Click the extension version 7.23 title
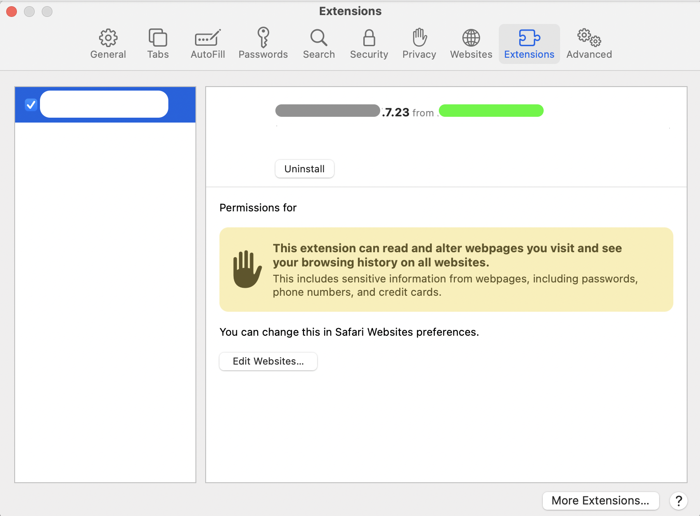The height and width of the screenshot is (516, 700). pyautogui.click(x=395, y=112)
